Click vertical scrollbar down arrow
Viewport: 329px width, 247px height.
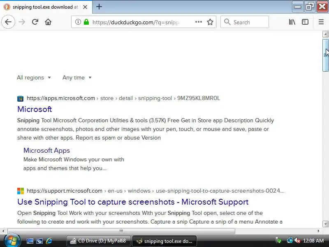pos(325,224)
